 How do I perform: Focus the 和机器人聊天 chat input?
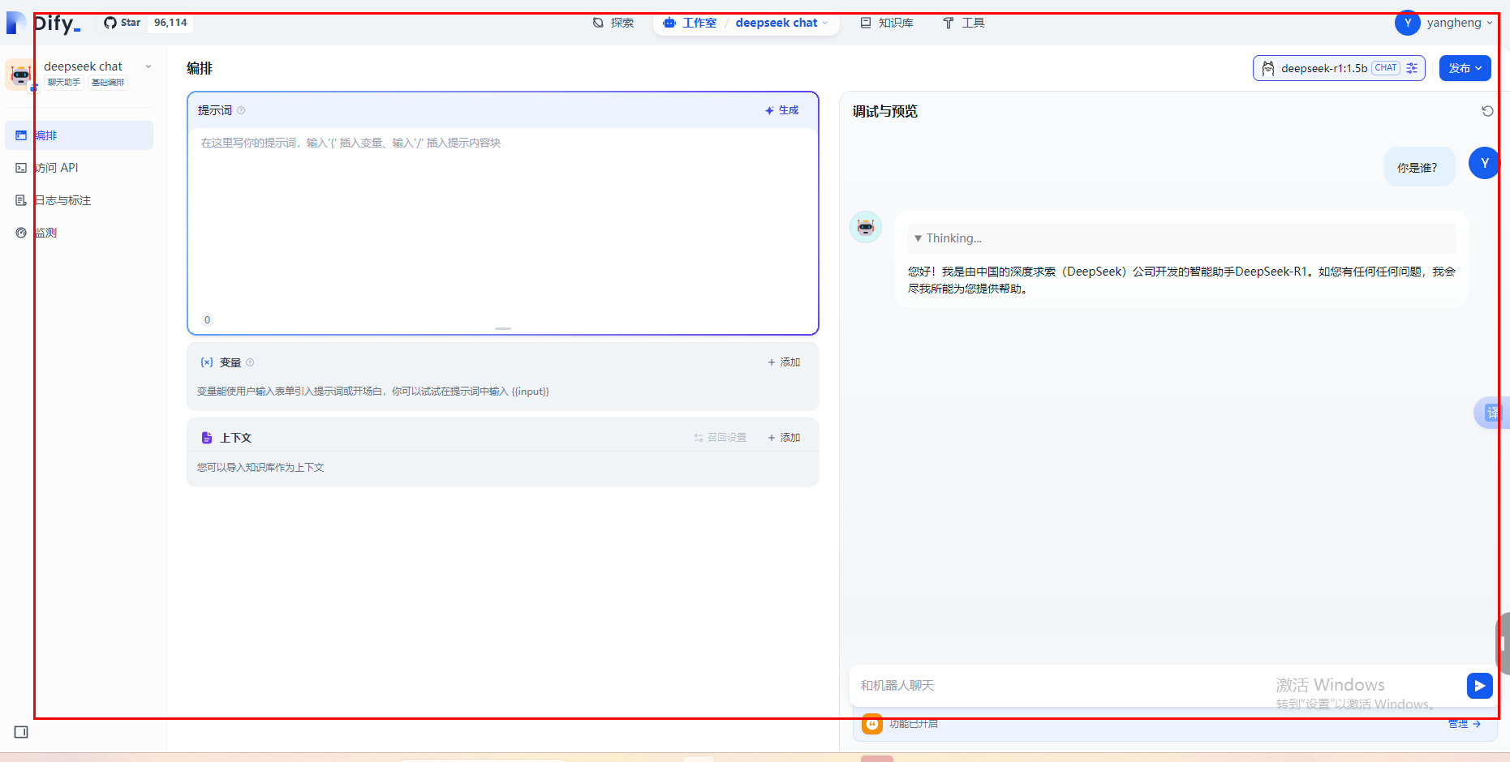point(1156,686)
